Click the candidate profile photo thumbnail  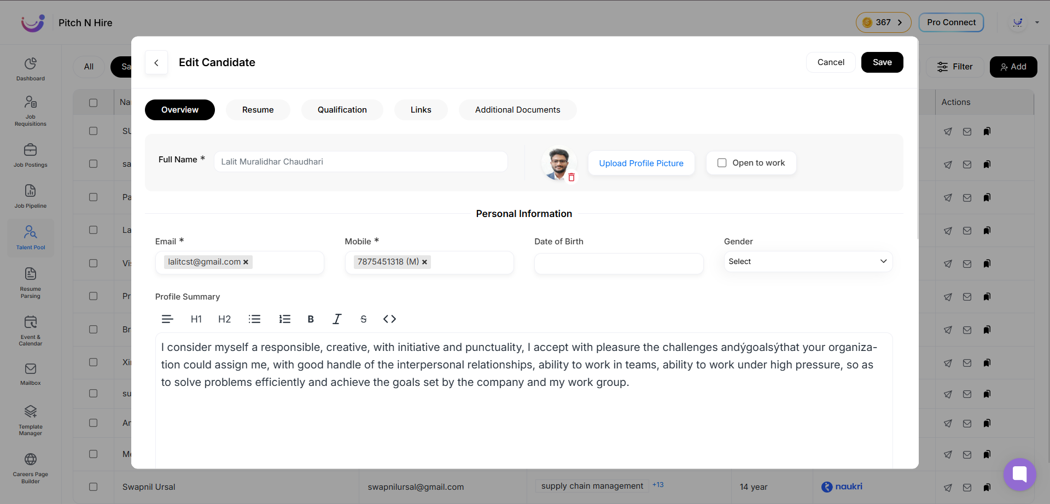pyautogui.click(x=558, y=163)
